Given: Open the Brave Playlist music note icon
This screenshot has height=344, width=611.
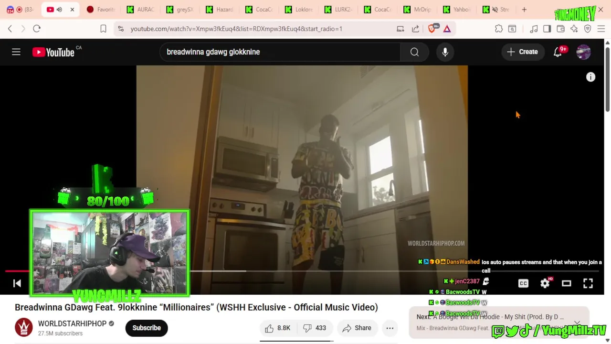Looking at the screenshot, I should coord(534,29).
